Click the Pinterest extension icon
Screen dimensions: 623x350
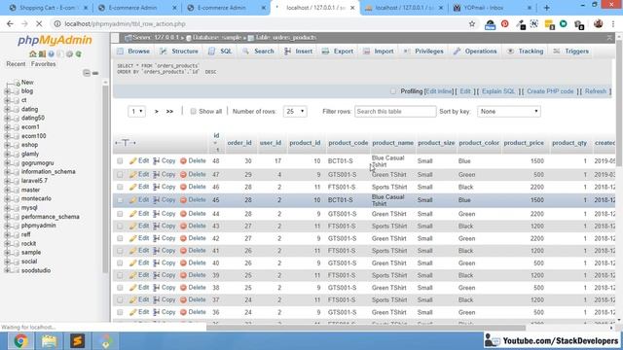click(504, 23)
